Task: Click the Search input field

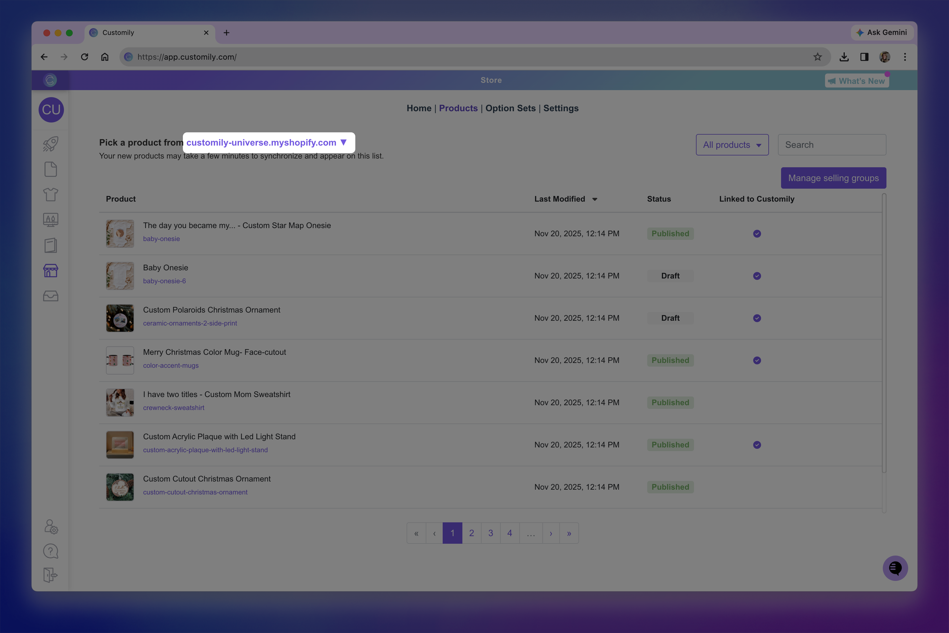Action: coord(832,144)
